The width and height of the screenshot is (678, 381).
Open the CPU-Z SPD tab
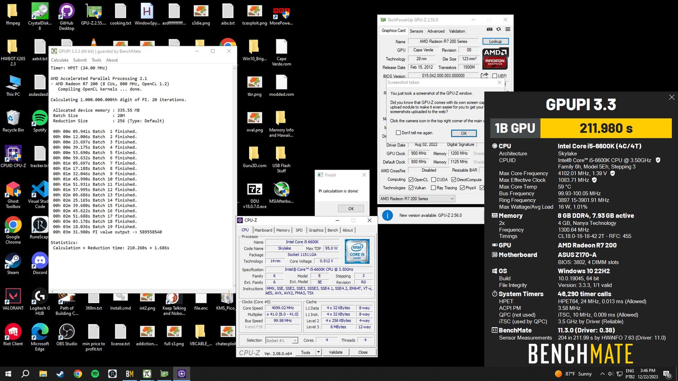pyautogui.click(x=299, y=230)
